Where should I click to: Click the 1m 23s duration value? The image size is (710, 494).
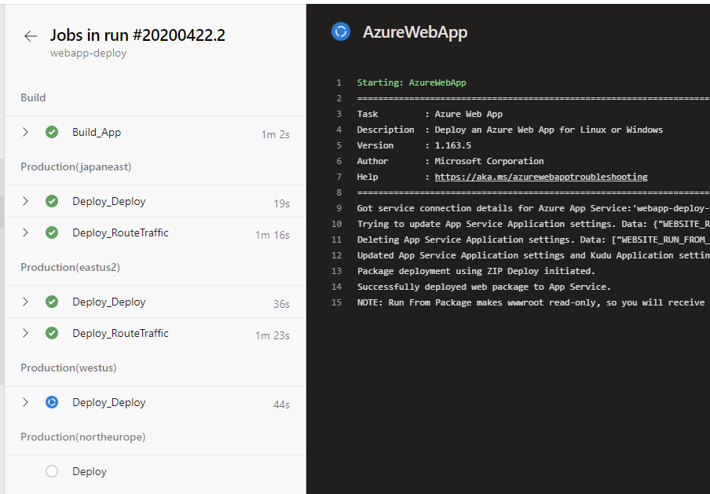273,335
